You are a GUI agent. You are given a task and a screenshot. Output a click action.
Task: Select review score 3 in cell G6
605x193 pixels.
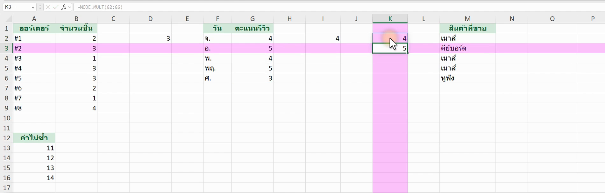coord(253,78)
